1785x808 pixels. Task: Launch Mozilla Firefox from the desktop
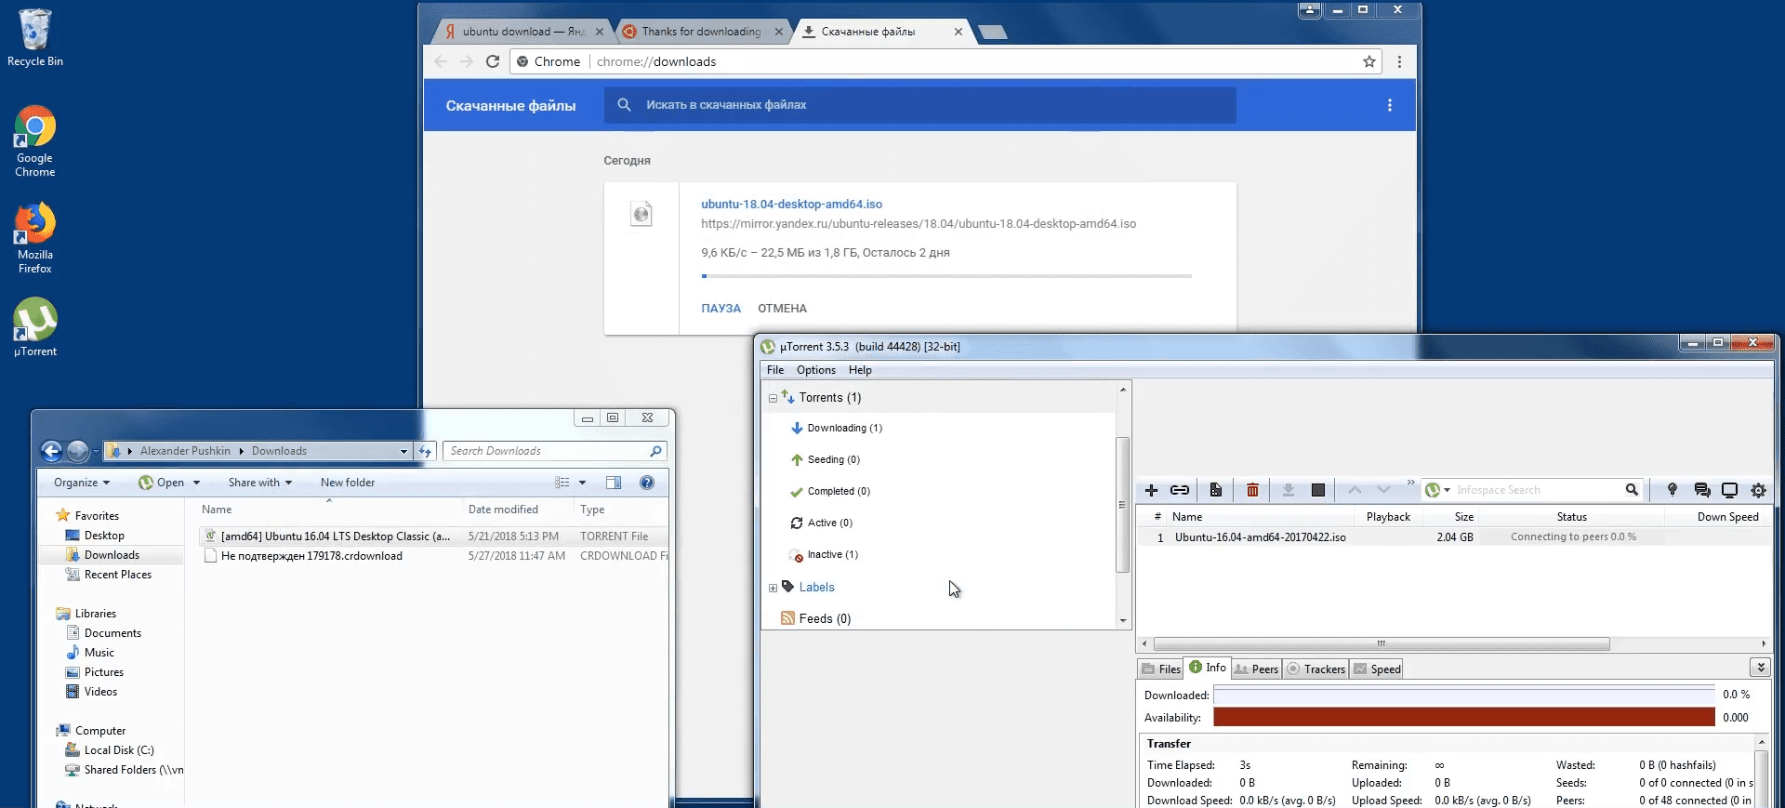tap(34, 238)
